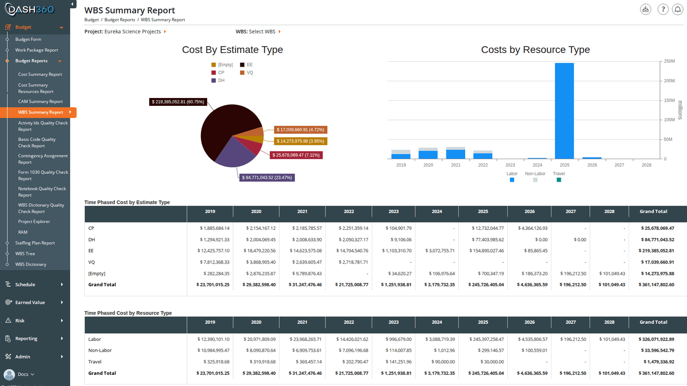
Task: Open the Docs user dropdown
Action: pos(26,375)
